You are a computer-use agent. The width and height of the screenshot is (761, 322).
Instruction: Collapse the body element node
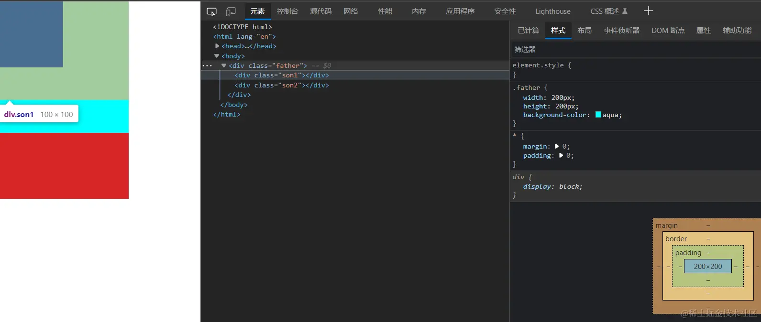pyautogui.click(x=217, y=56)
